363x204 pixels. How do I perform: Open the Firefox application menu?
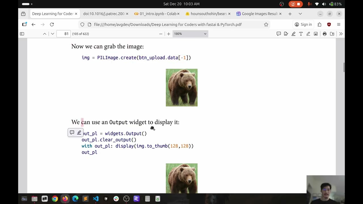tap(339, 24)
